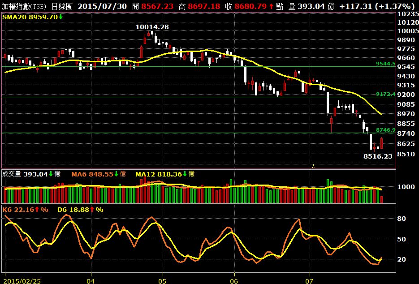Click the start date 2015/02/25 on time axis
This screenshot has height=284, width=419.
point(22,281)
